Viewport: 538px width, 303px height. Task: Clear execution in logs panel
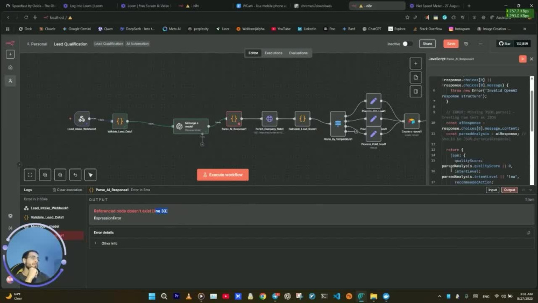pyautogui.click(x=67, y=190)
